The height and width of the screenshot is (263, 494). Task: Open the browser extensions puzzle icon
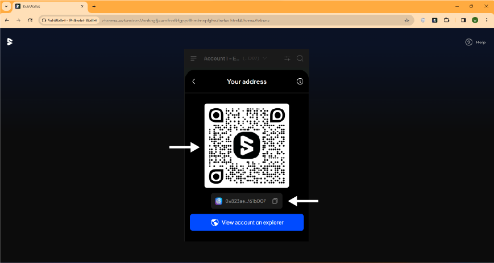[x=446, y=20]
